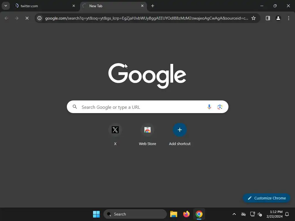Click the address bar URL text
295x221 pixels.
point(147,18)
